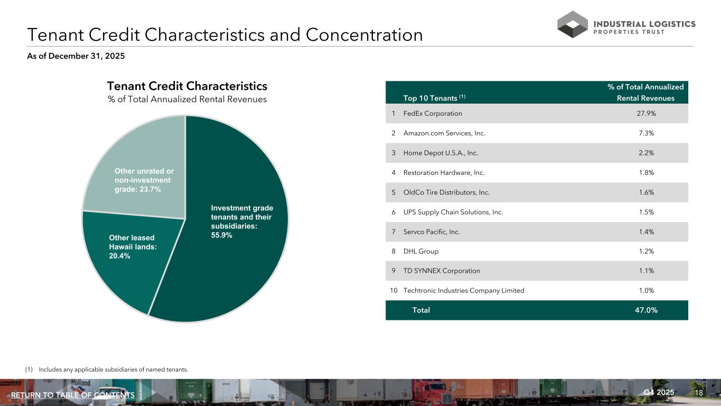721x406 pixels.
Task: Click the Servco Pacific, Inc. row
Action: (537, 232)
